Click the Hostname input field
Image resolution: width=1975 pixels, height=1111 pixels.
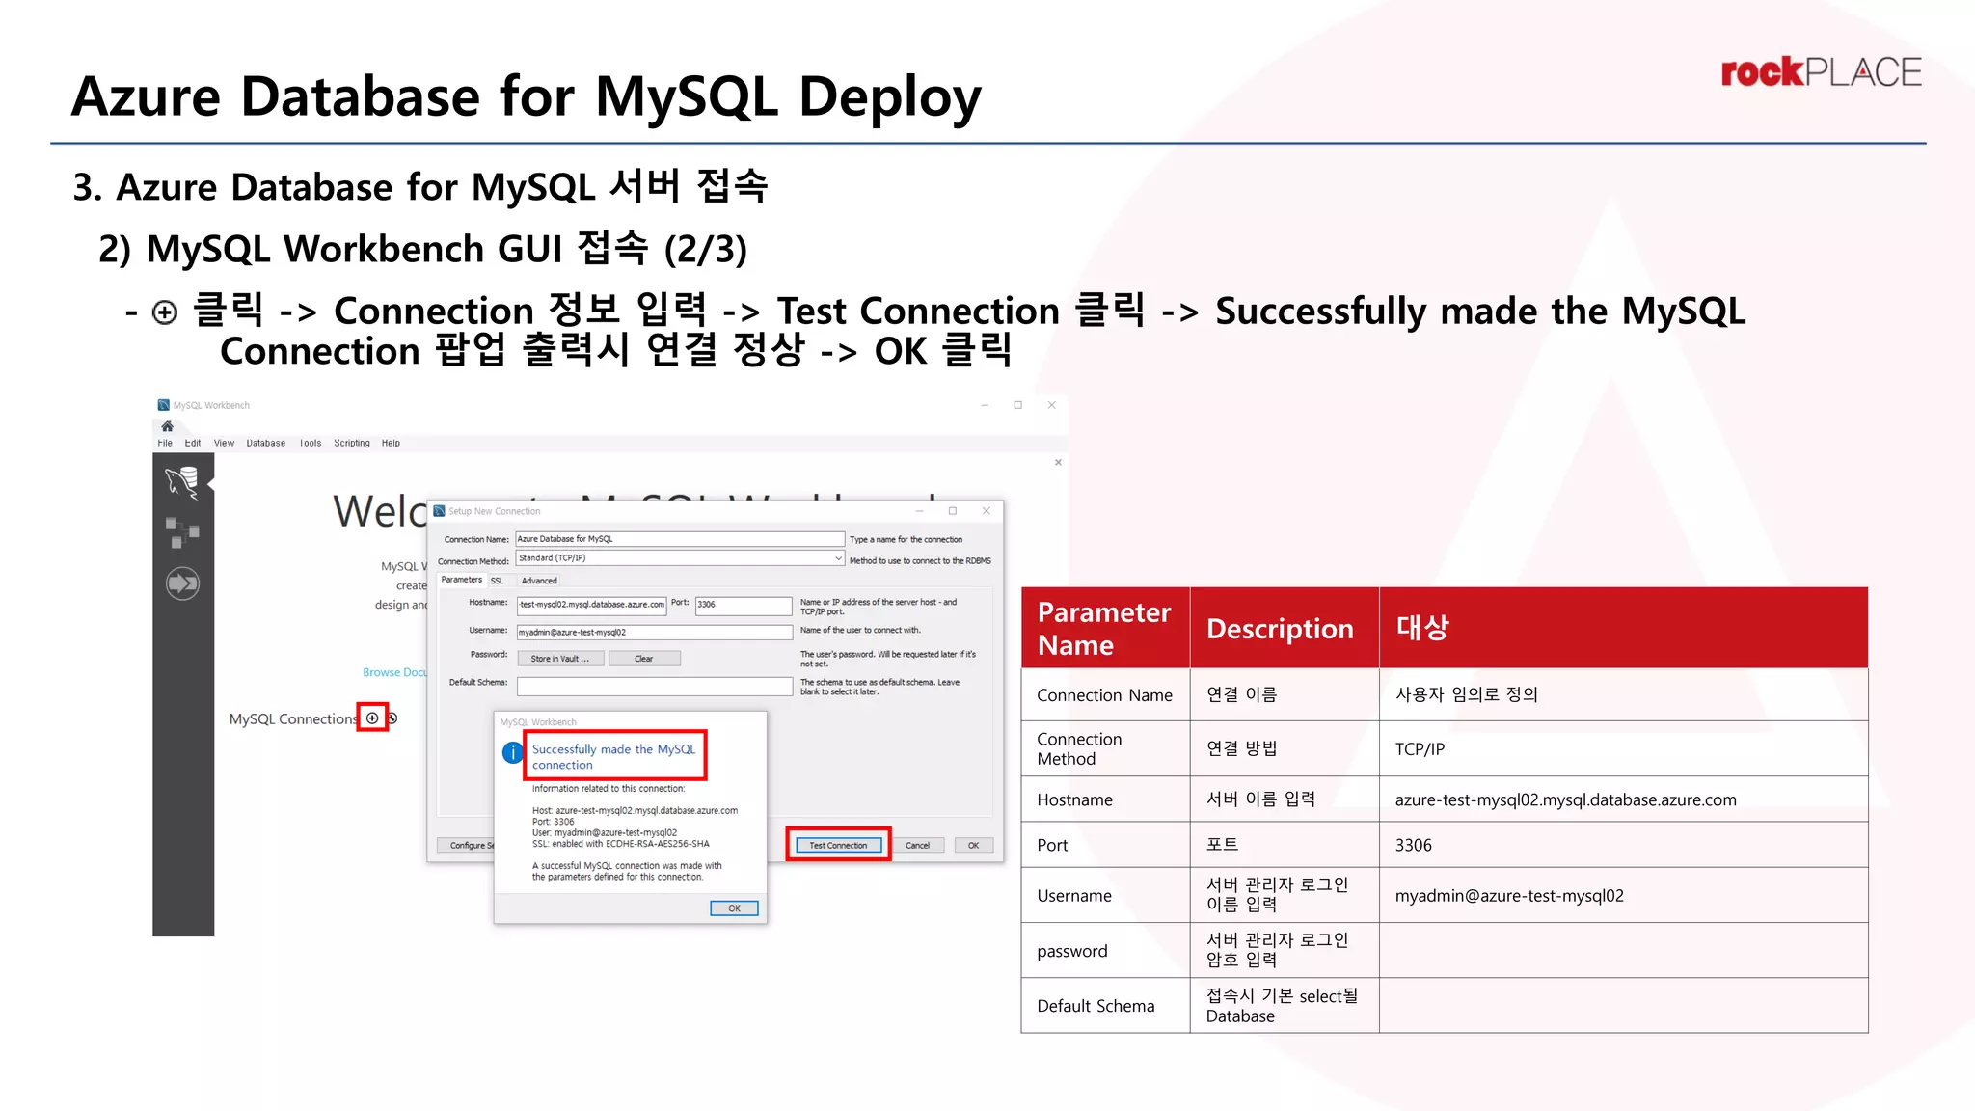[591, 605]
